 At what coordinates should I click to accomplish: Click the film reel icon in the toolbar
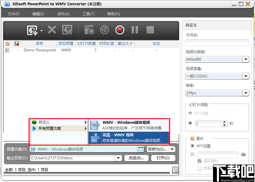[x=104, y=30]
